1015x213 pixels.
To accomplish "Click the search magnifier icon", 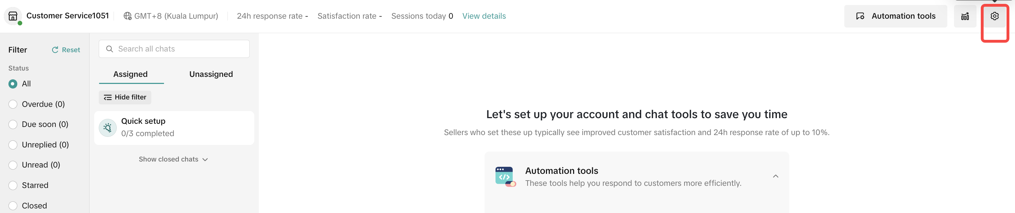I will click(x=110, y=49).
